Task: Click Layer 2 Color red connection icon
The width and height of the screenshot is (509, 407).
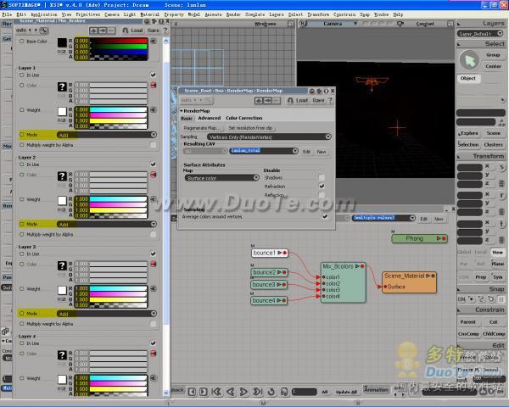Action: [154, 175]
